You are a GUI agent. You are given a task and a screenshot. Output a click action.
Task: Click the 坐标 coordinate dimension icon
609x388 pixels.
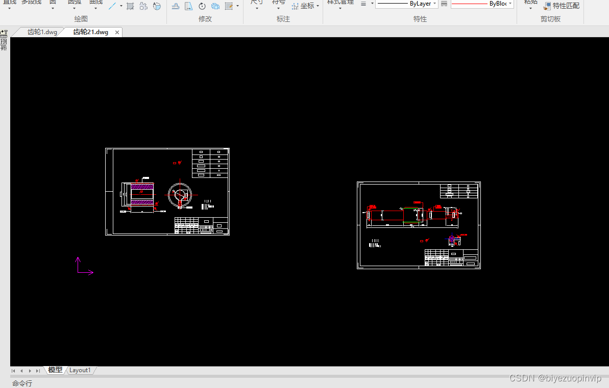click(x=295, y=6)
